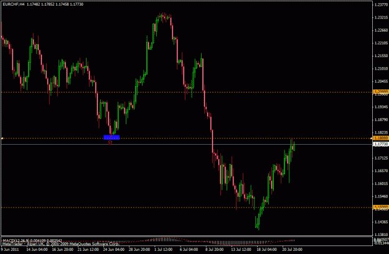Click the current price label 1.17730
The image size is (389, 254).
(381, 144)
